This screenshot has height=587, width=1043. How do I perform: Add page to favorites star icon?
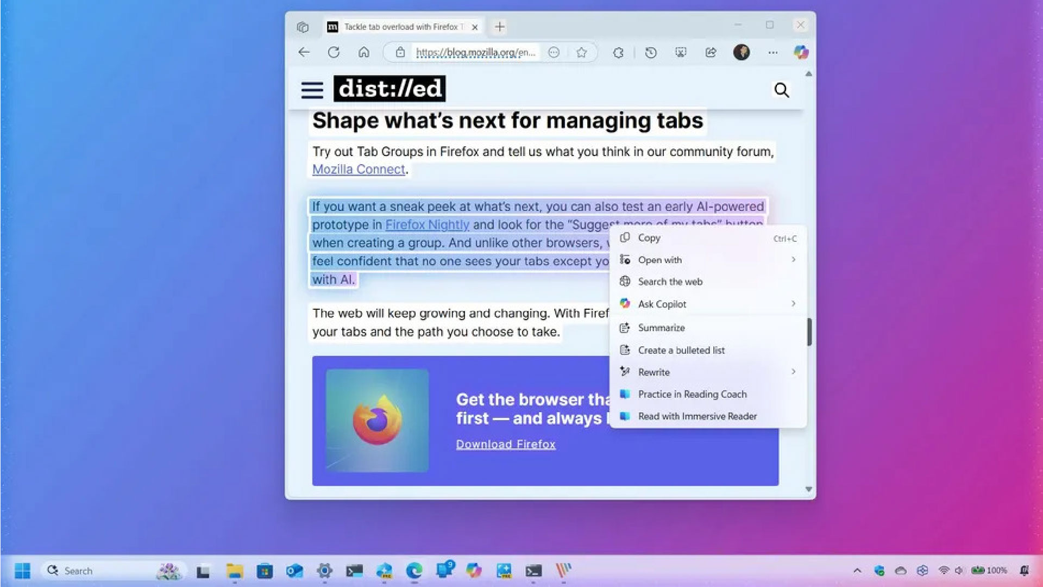[x=582, y=52]
